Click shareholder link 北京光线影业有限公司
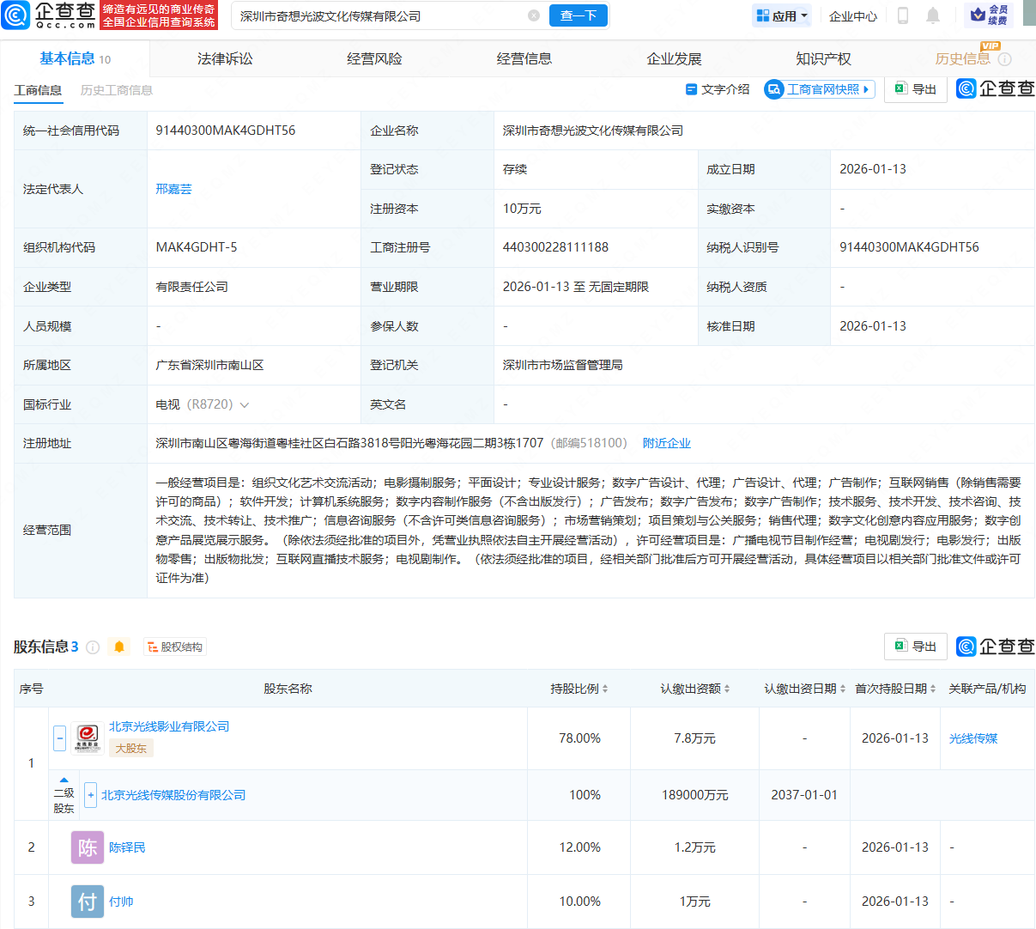Screen dimensions: 1036x929 169,726
